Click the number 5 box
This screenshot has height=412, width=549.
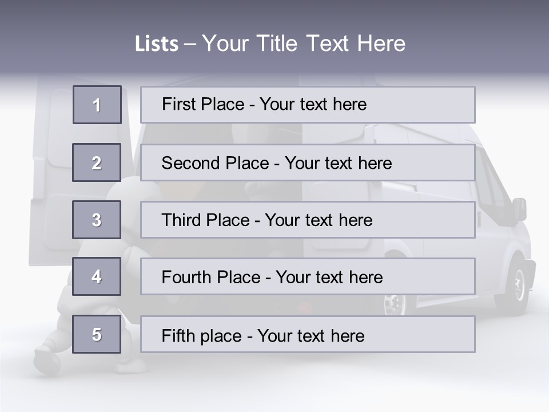pos(97,334)
